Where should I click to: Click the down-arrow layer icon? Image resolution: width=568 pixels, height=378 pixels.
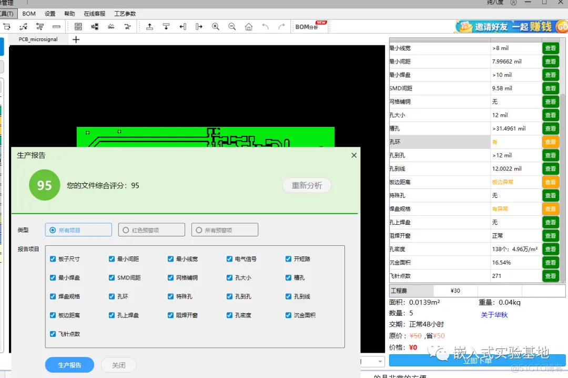[166, 26]
